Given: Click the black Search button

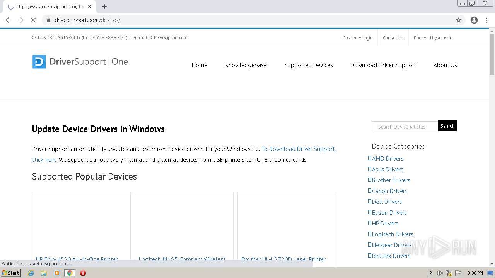Looking at the screenshot, I should pyautogui.click(x=447, y=126).
